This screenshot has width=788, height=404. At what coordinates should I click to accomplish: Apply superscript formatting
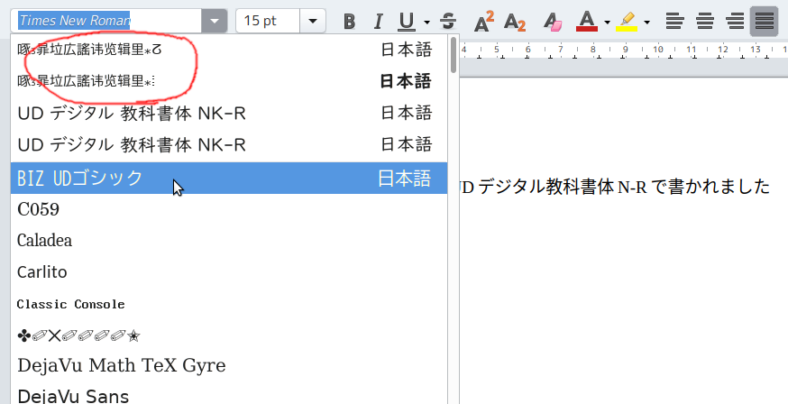484,21
